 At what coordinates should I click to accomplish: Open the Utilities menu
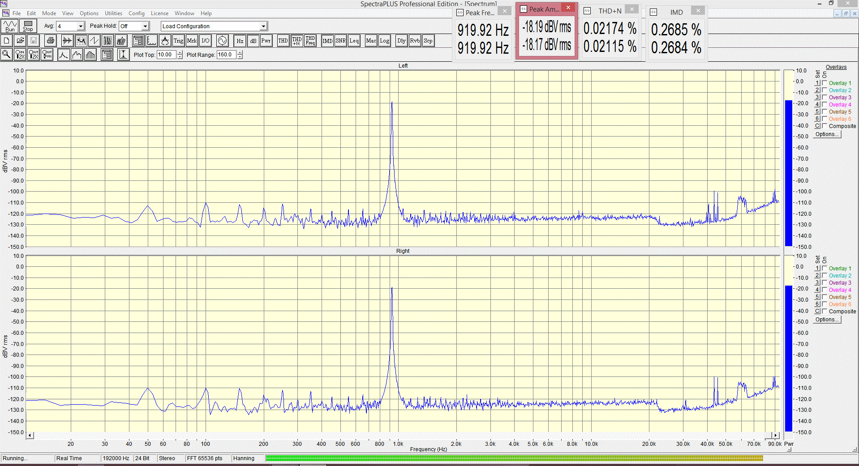coord(113,13)
